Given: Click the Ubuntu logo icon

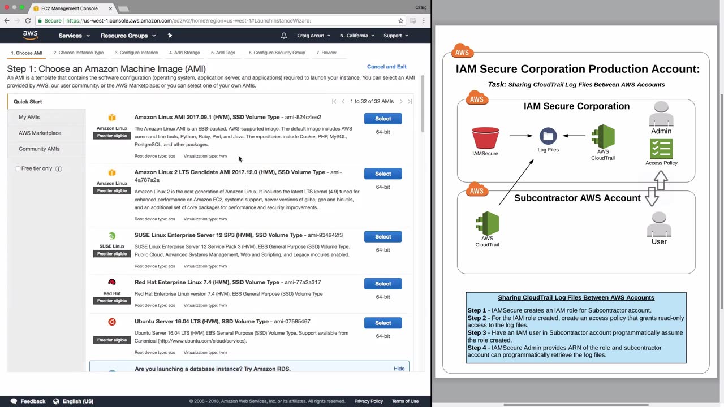Looking at the screenshot, I should pyautogui.click(x=112, y=322).
